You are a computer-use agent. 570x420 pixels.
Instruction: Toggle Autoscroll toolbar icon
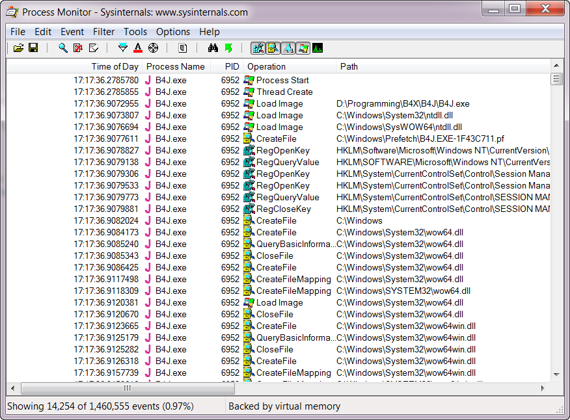[78, 48]
